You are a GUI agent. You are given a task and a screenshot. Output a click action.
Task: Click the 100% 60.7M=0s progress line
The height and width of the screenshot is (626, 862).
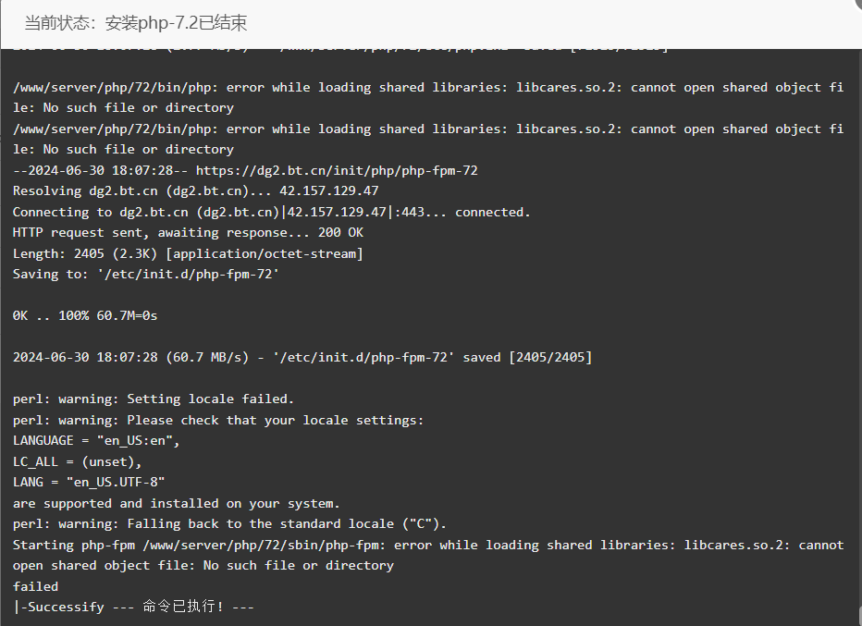click(85, 315)
